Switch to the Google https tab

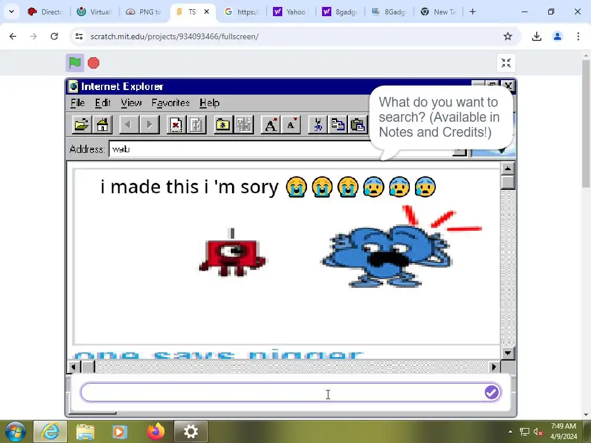click(x=241, y=12)
